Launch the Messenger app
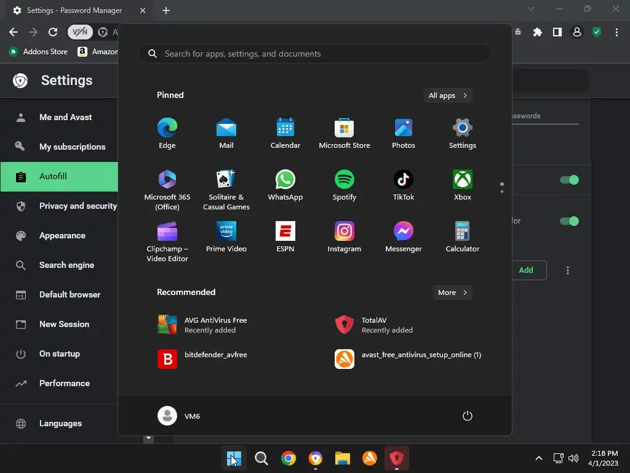 tap(404, 237)
